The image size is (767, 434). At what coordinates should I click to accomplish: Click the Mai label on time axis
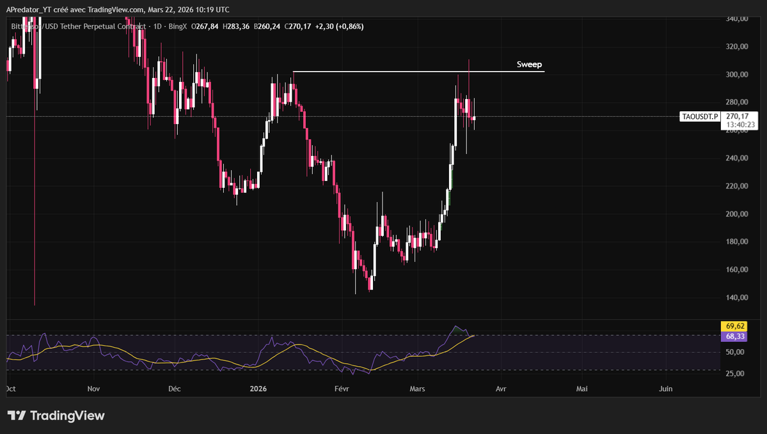pos(581,389)
